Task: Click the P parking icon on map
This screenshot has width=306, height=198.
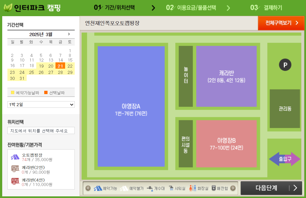Action: tap(285, 65)
